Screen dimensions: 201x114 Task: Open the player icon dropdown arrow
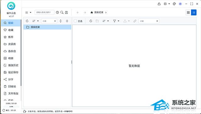tap(169, 4)
